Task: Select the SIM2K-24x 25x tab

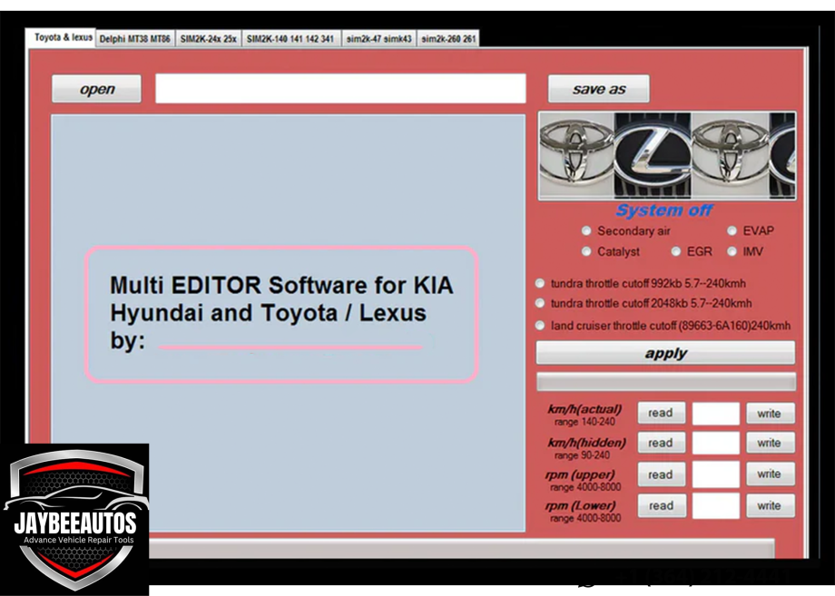Action: [x=208, y=39]
